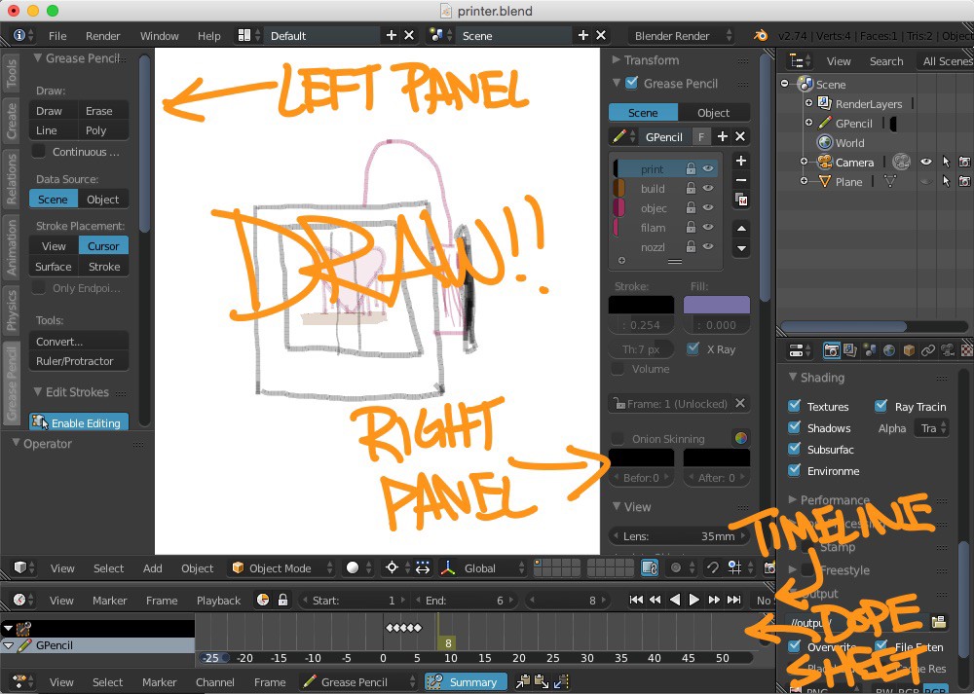
Task: Jump to first frame with skip-back button
Action: coord(636,600)
